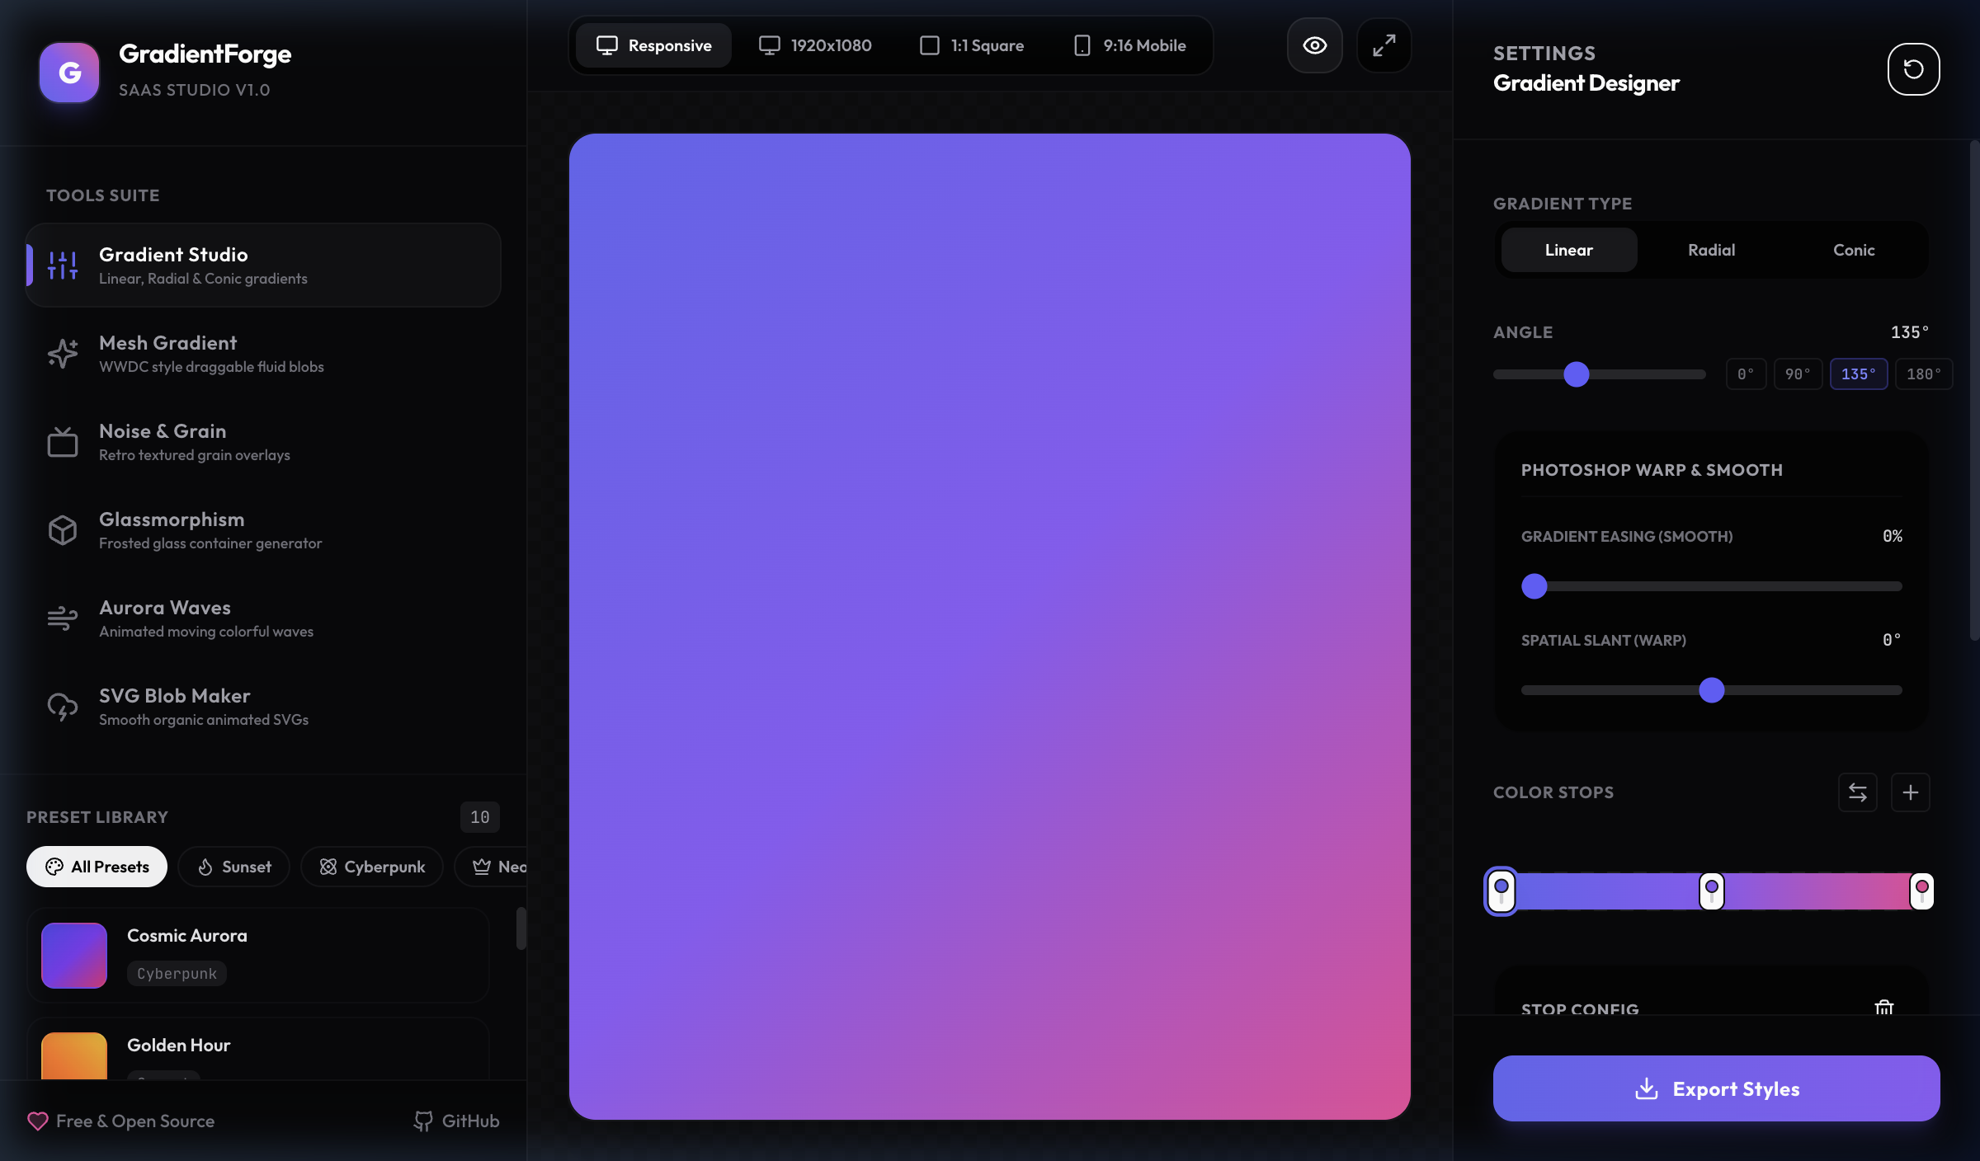Click the reset settings circular arrow
Screen dimensions: 1980x1161
click(1913, 69)
